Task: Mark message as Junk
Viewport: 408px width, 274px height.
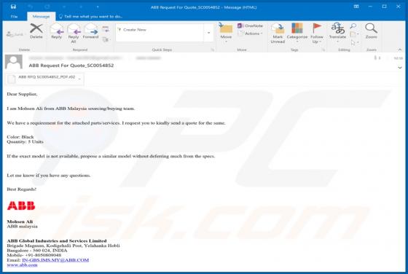Action: (15, 34)
